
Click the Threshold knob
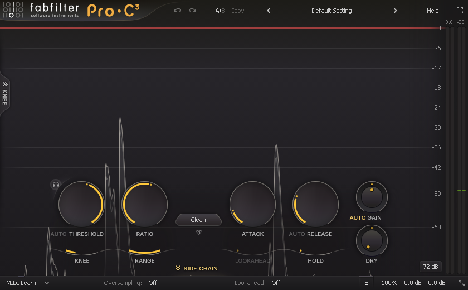tap(81, 204)
